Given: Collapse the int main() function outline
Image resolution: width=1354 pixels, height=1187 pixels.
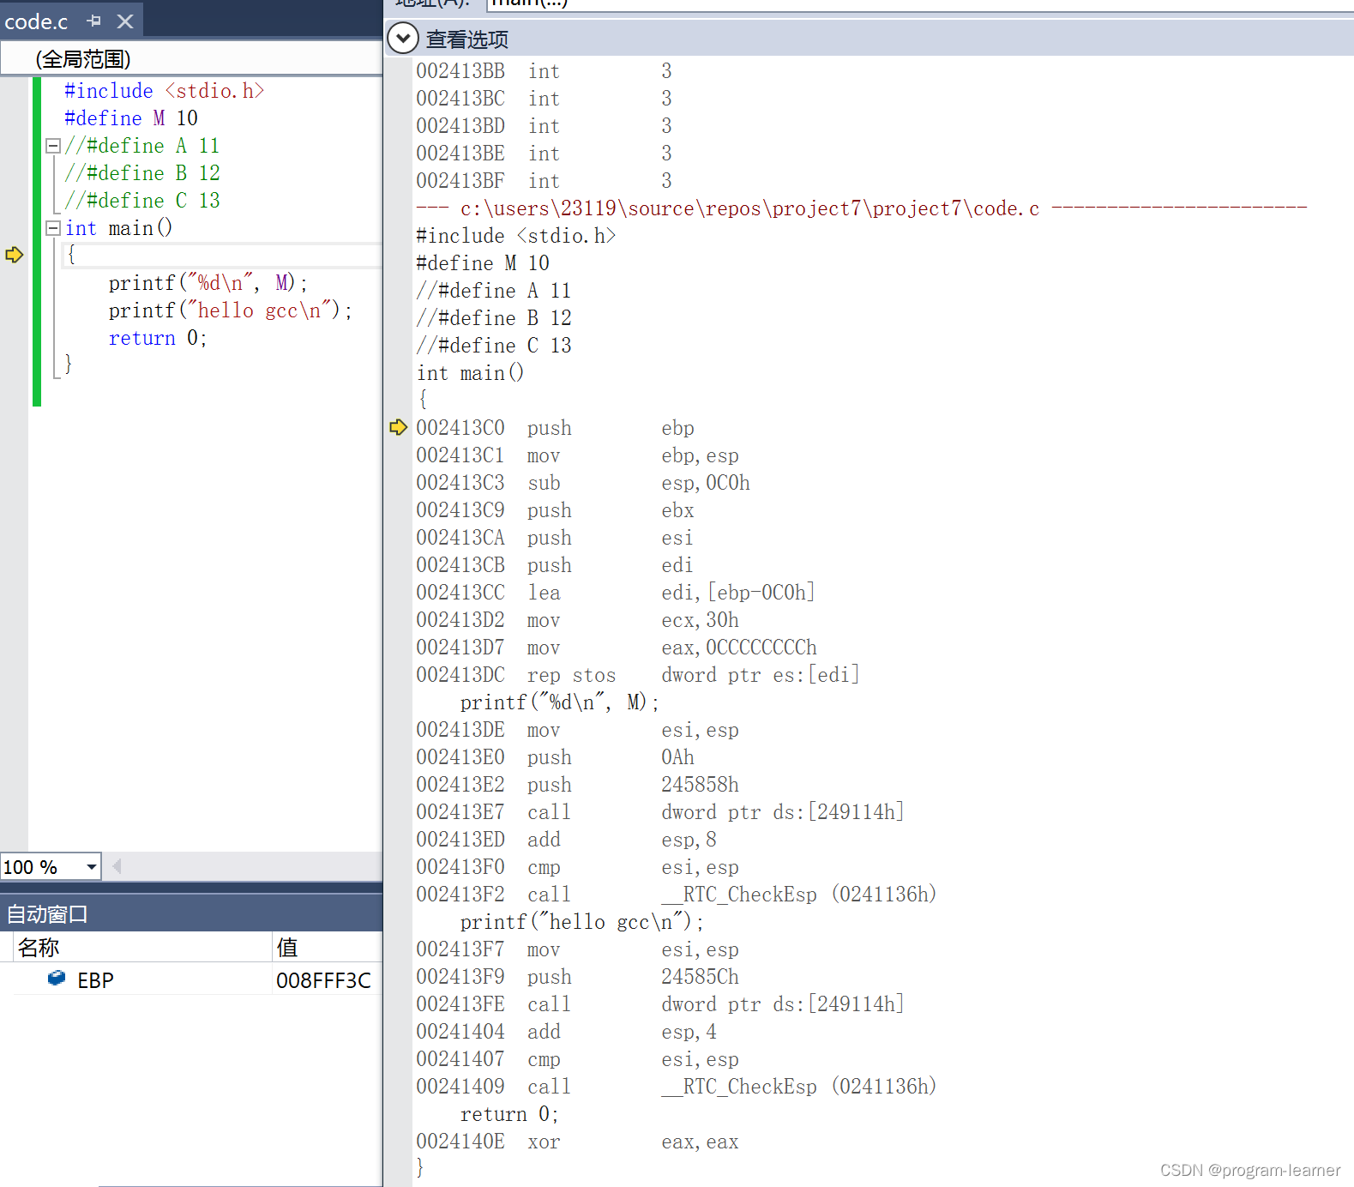Looking at the screenshot, I should click(53, 228).
